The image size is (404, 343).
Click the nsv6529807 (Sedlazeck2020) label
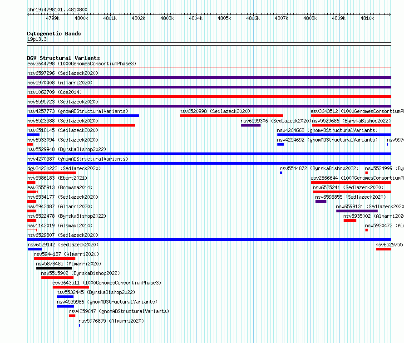click(x=63, y=235)
